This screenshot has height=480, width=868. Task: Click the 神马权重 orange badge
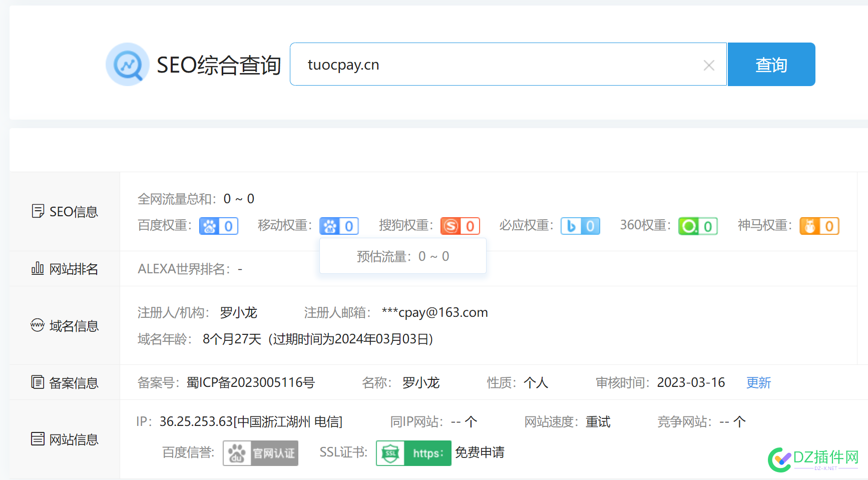(x=819, y=226)
